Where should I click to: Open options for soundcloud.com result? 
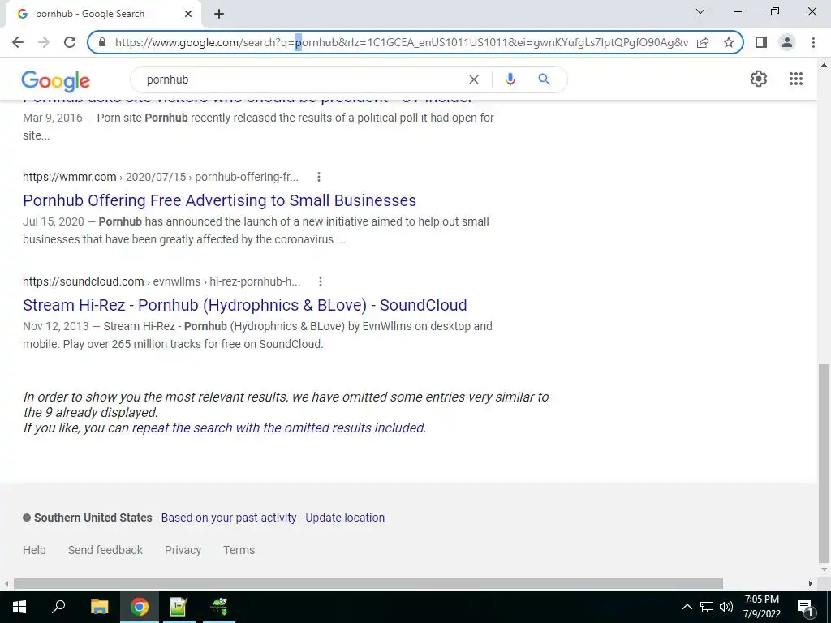tap(320, 281)
